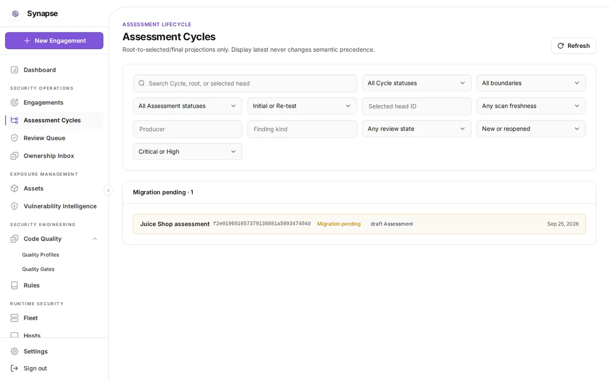Click the Code Quality branch icon
Image resolution: width=610 pixels, height=381 pixels.
tap(14, 239)
